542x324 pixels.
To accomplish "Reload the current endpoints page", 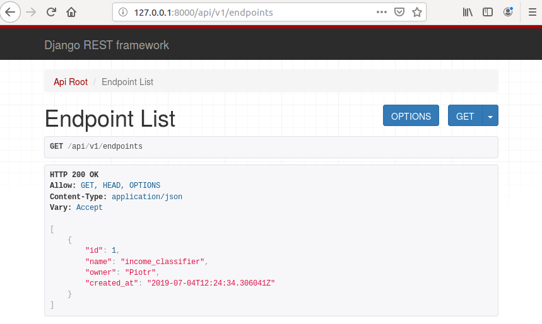I will [x=52, y=12].
